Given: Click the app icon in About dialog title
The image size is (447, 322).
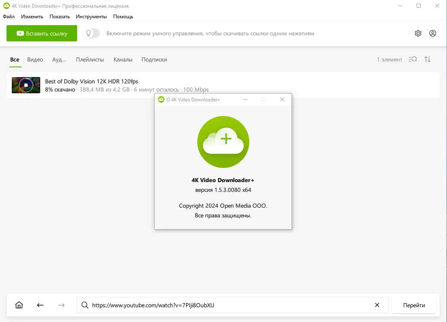Looking at the screenshot, I should pyautogui.click(x=161, y=99).
